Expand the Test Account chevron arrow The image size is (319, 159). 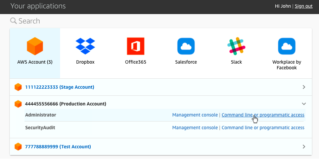304,147
